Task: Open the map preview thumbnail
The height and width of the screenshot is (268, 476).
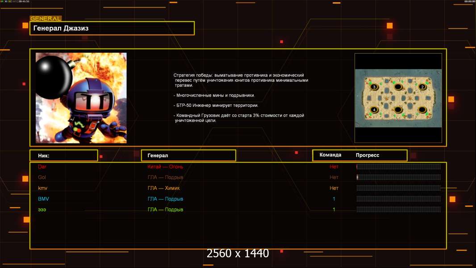Action: point(398,98)
